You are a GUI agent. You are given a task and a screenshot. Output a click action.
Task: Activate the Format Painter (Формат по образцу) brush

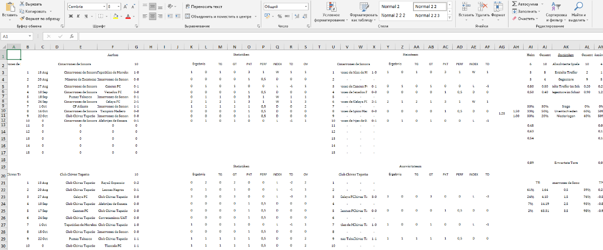(22, 18)
